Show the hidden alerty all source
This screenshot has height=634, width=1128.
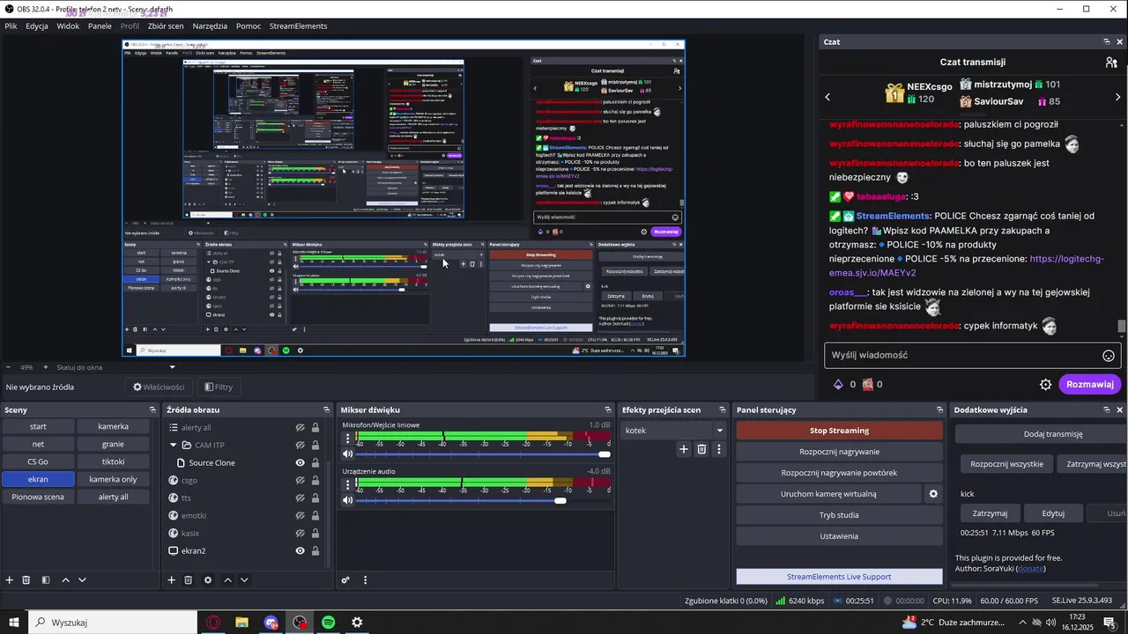(x=300, y=428)
